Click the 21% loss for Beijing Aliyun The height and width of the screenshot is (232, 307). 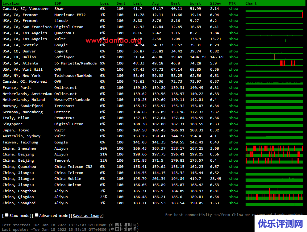tap(103, 154)
